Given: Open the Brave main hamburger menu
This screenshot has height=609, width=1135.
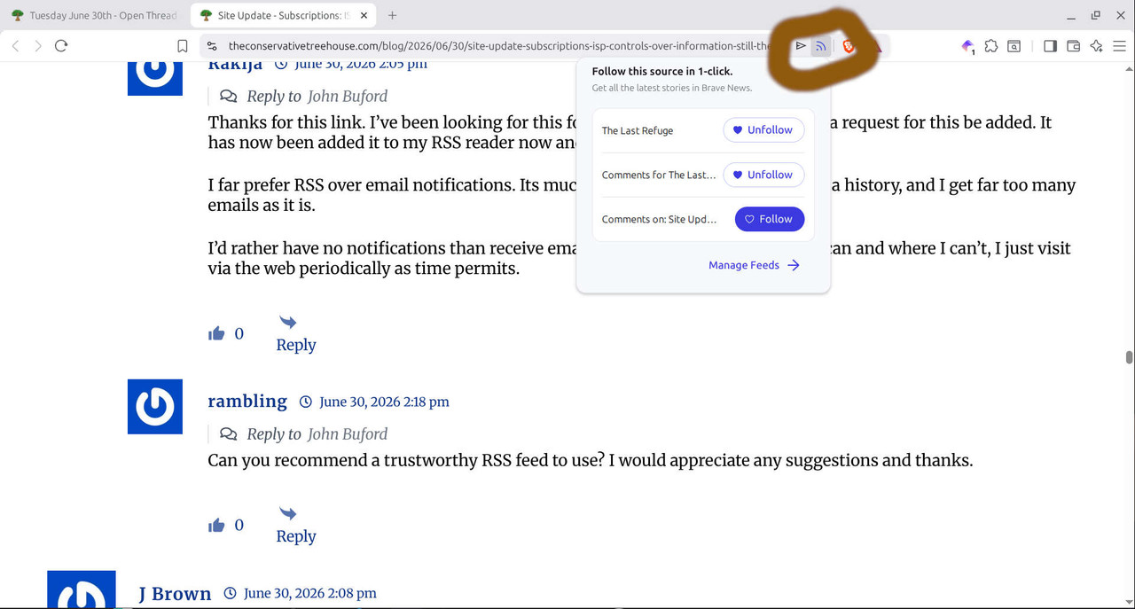Looking at the screenshot, I should pyautogui.click(x=1119, y=46).
